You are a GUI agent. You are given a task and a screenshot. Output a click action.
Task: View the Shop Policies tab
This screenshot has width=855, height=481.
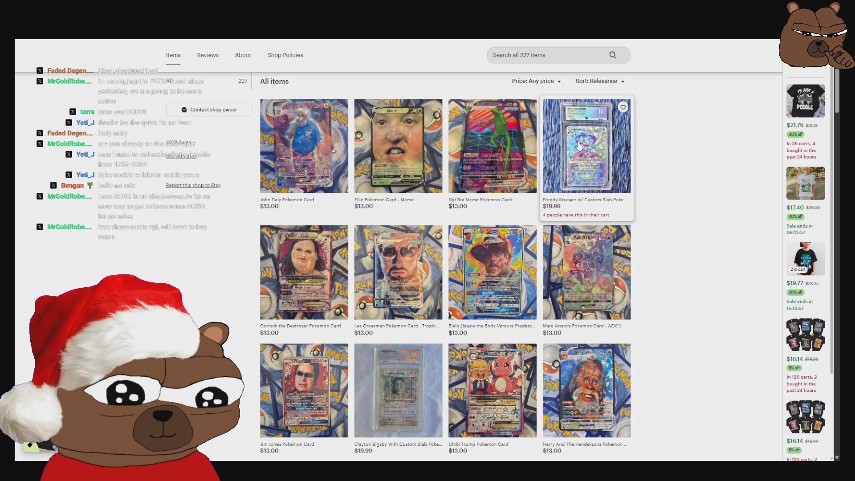click(x=285, y=55)
